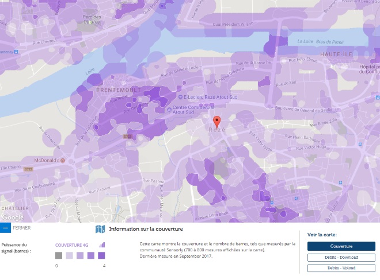Image resolution: width=380 pixels, height=280 pixels.
Task: Click the lightest purple legend swatch
Action: [x=69, y=255]
